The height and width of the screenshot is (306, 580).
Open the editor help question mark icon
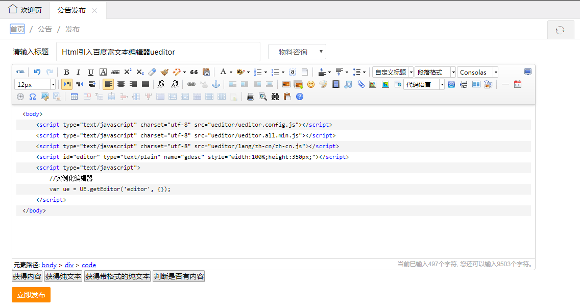pos(300,97)
